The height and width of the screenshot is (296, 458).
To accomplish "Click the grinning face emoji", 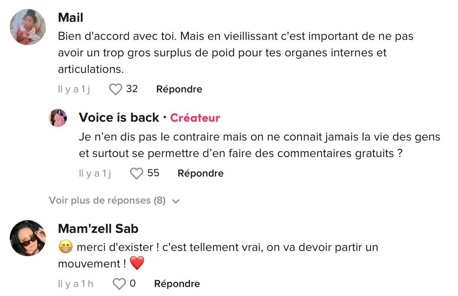I will point(65,248).
